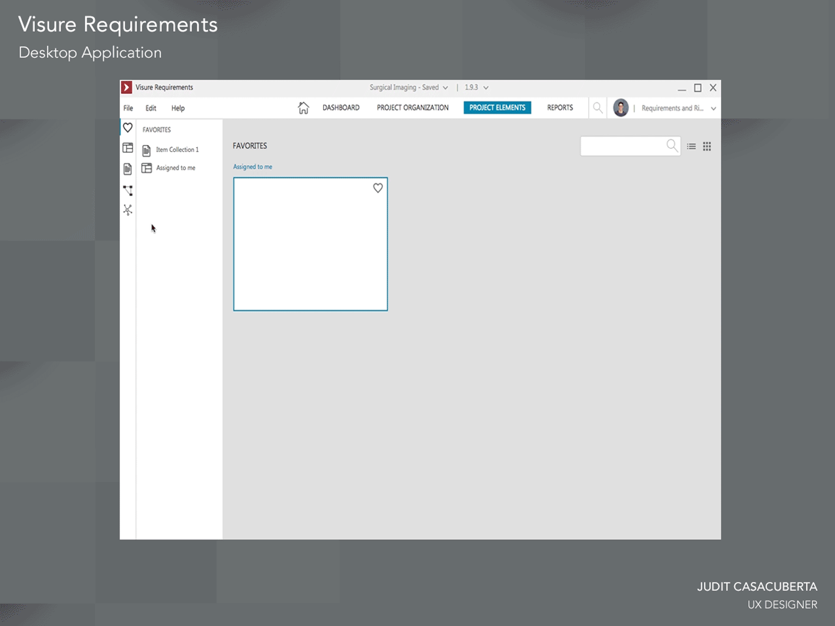The height and width of the screenshot is (626, 835).
Task: Select the traceability diagram sidebar icon
Action: (x=128, y=190)
